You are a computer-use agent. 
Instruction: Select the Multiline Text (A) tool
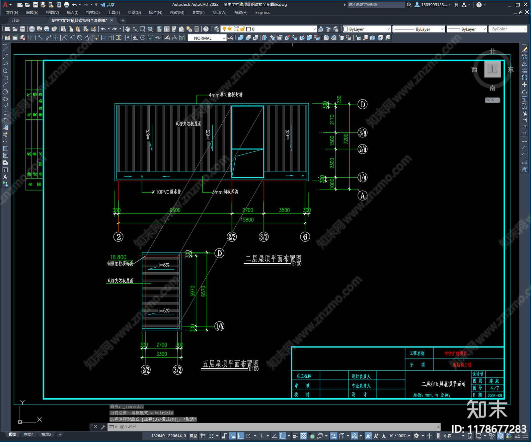5,177
